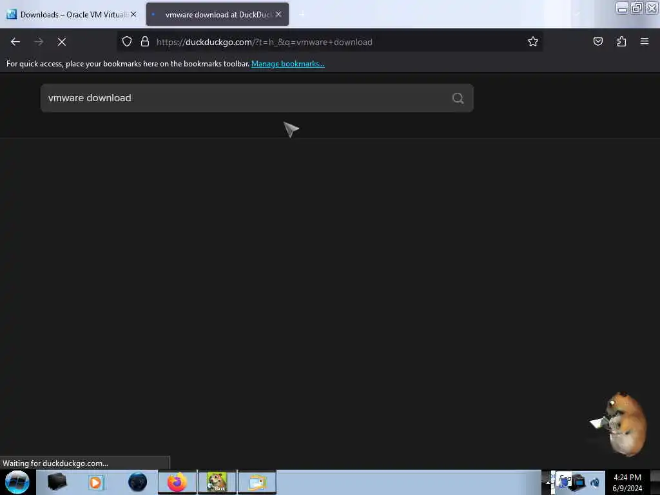The height and width of the screenshot is (495, 660).
Task: Open the dark globe taskbar icon
Action: 138,482
